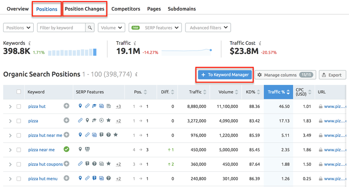The width and height of the screenshot is (349, 187).
Task: Expand the pizza hut near me row
Action: pos(10,135)
